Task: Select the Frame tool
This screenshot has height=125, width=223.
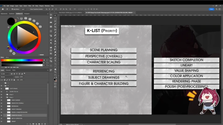Action: [55, 30]
